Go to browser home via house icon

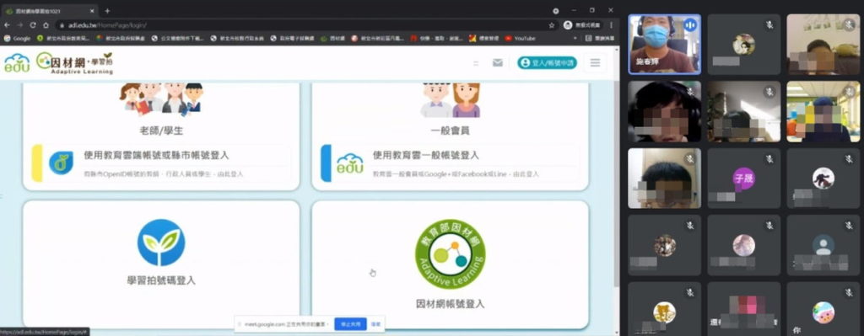pos(46,25)
